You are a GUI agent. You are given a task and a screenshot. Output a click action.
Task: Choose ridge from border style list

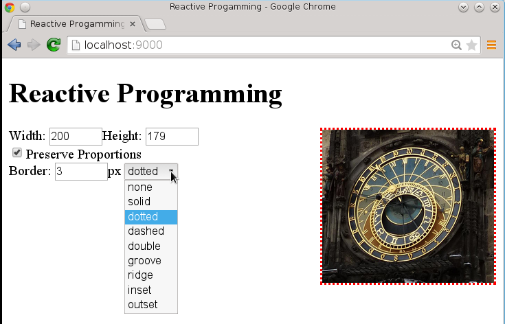pyautogui.click(x=151, y=275)
